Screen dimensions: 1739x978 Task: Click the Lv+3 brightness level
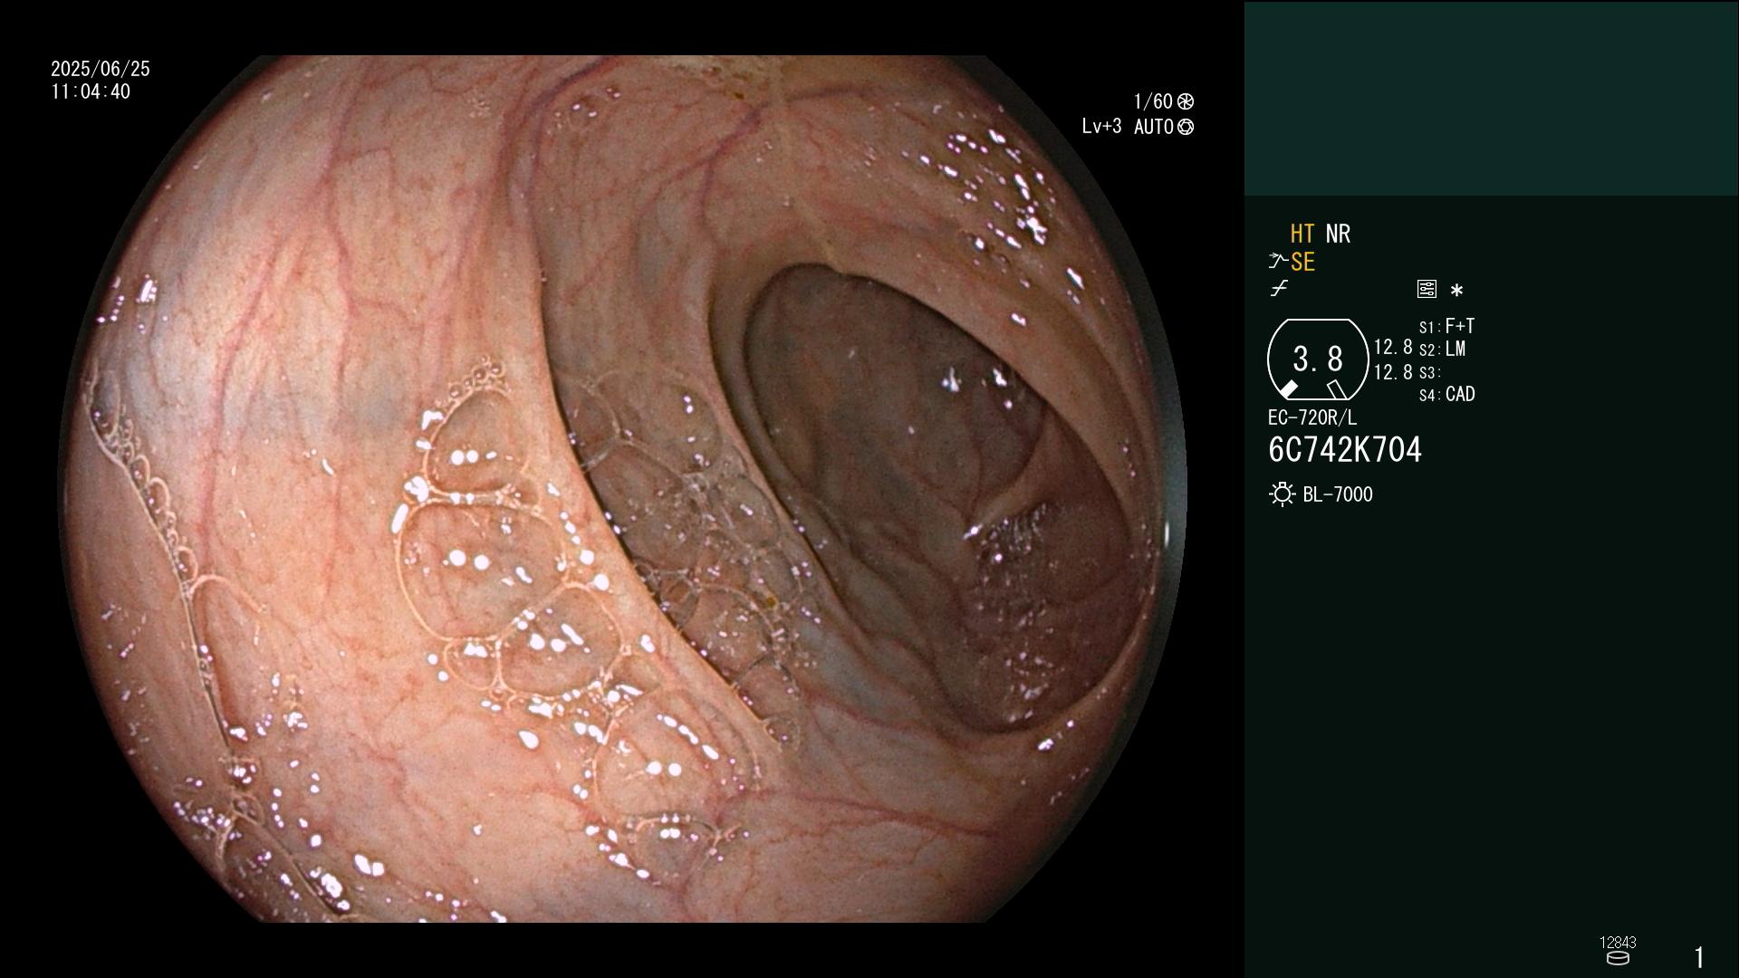point(1101,127)
